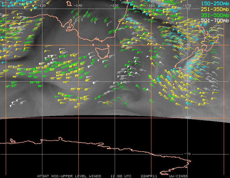
Task: Click the MTSAT MID-UPPER LEVEL WINDS title
Action: click(x=69, y=176)
